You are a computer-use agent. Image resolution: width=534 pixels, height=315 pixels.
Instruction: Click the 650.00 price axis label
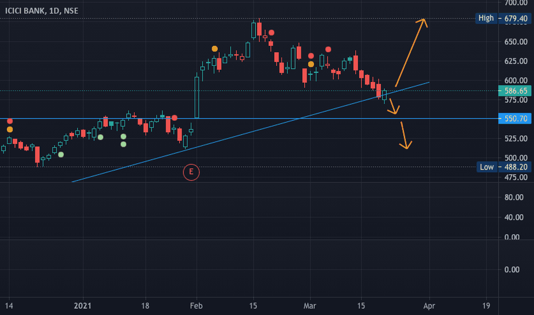(516, 42)
